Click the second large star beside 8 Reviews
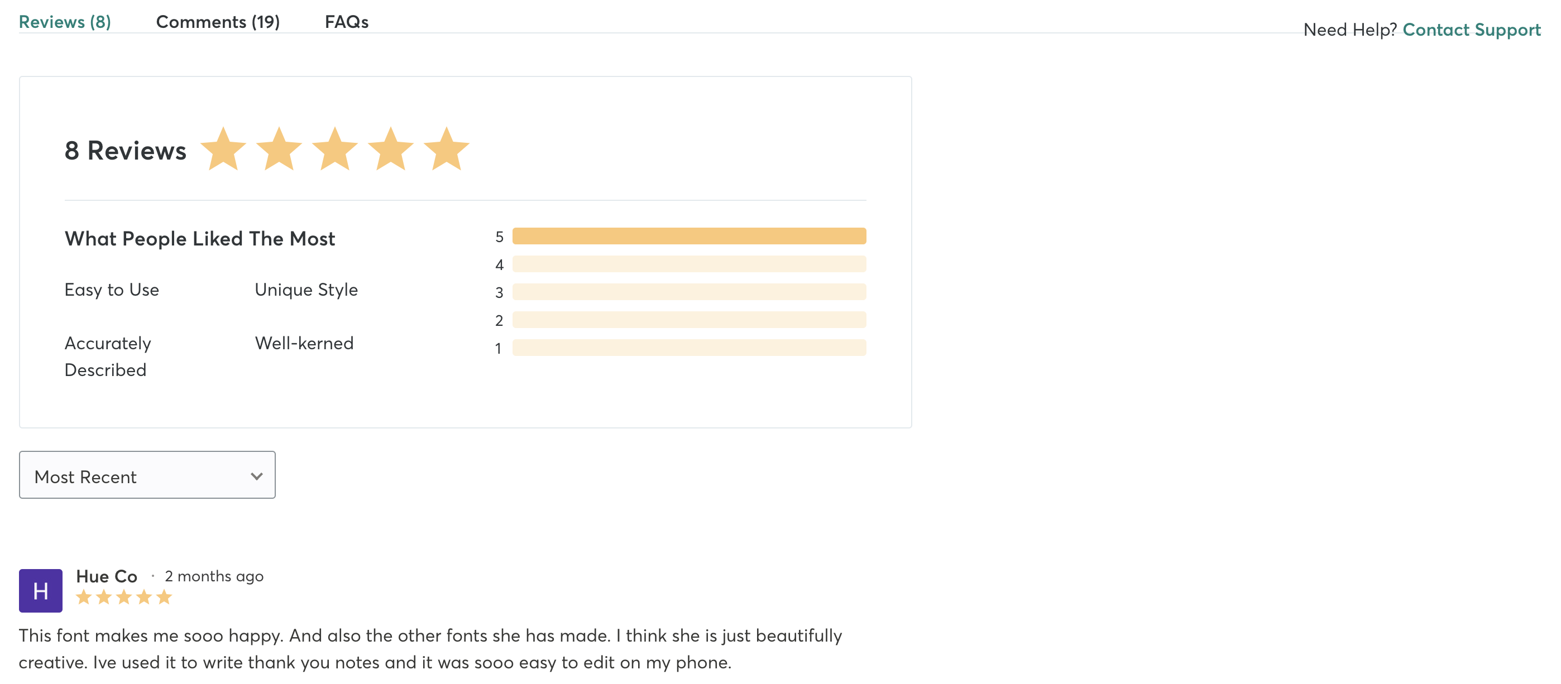Image resolution: width=1561 pixels, height=684 pixels. (279, 149)
